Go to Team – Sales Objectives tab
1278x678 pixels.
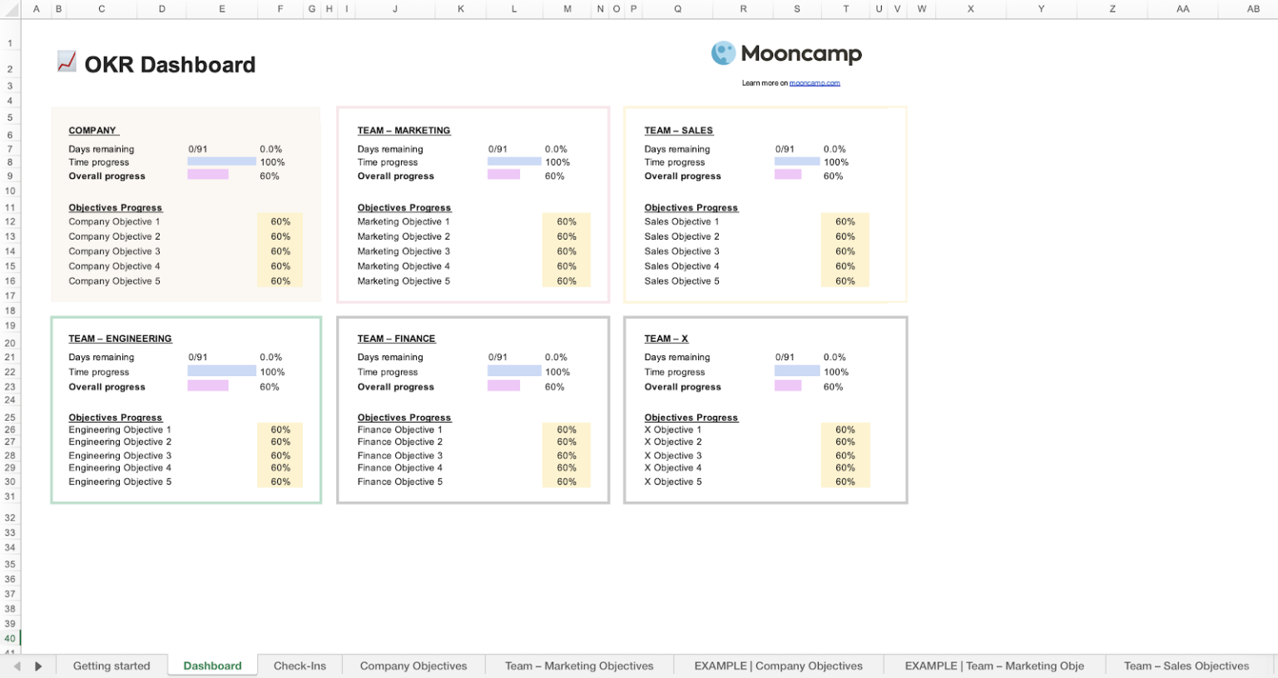point(1186,666)
